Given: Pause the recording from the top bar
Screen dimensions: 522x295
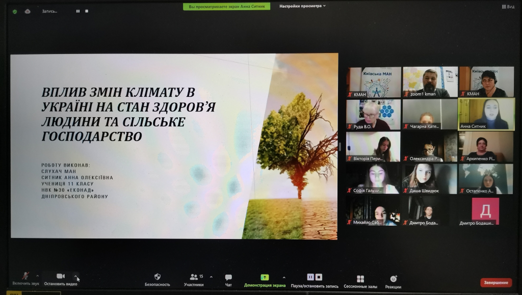Looking at the screenshot, I should coord(78,11).
